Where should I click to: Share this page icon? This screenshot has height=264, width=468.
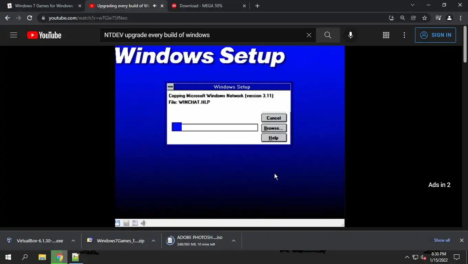click(414, 18)
